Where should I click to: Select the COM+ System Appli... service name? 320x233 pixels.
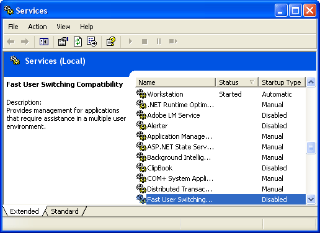[180, 178]
